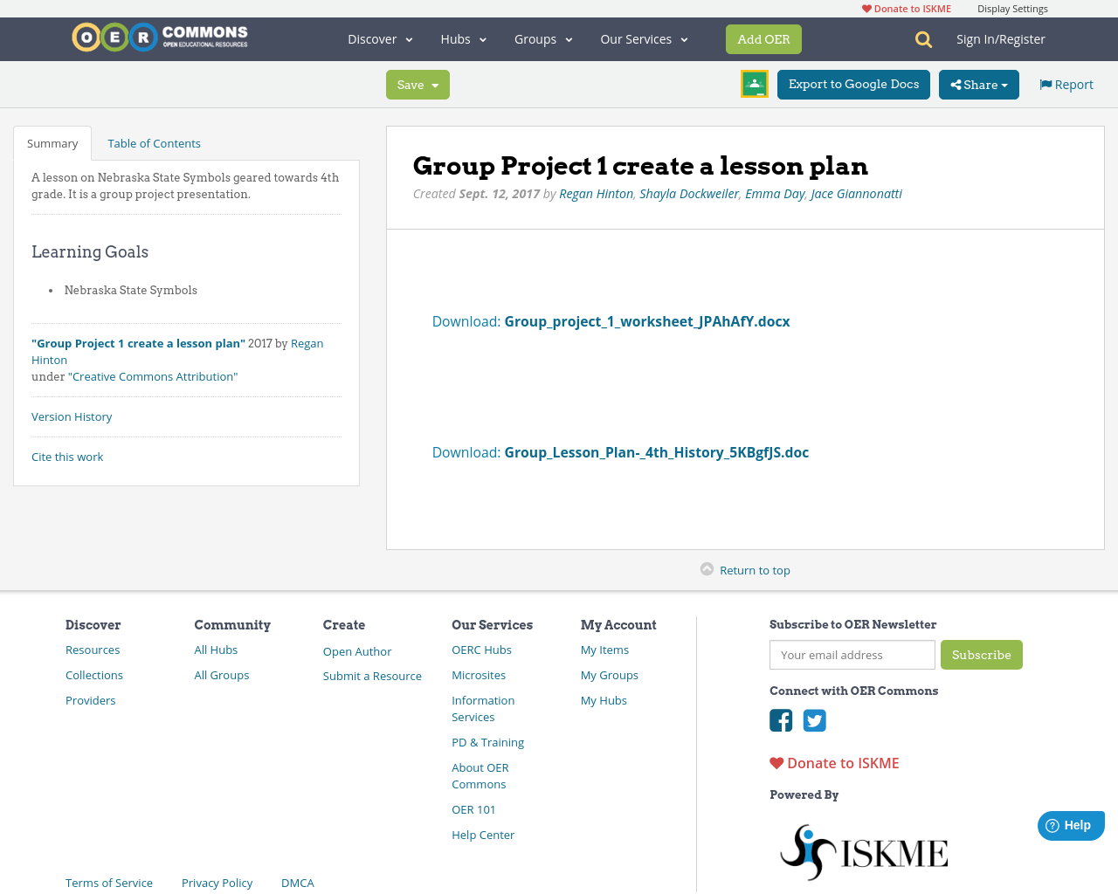Click the Return to top arrow icon
1118x894 pixels.
click(707, 569)
